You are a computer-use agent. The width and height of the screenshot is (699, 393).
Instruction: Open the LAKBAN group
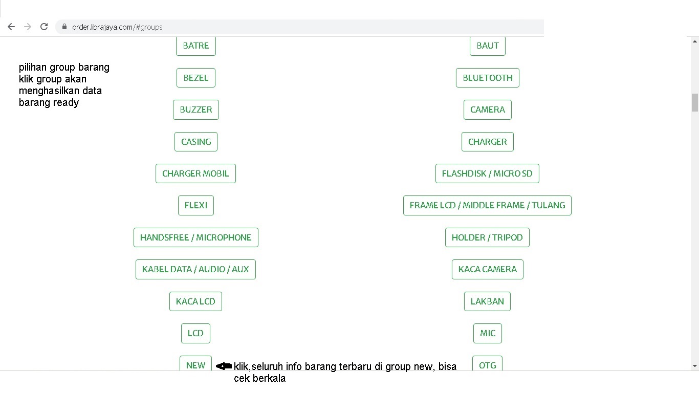click(x=487, y=301)
